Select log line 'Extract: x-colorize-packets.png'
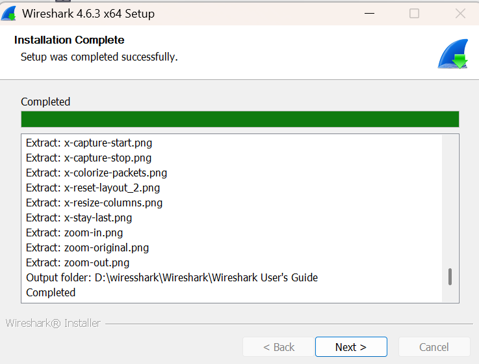 pyautogui.click(x=97, y=173)
